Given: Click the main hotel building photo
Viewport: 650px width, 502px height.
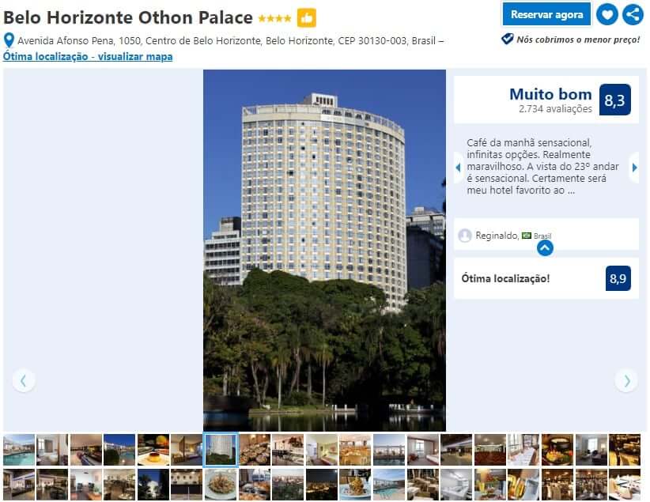Looking at the screenshot, I should (x=324, y=251).
